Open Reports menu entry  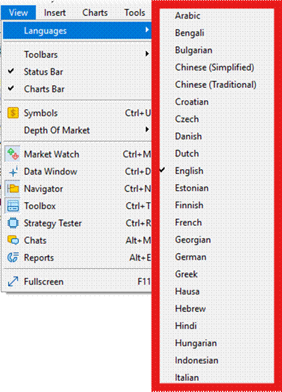click(x=77, y=258)
